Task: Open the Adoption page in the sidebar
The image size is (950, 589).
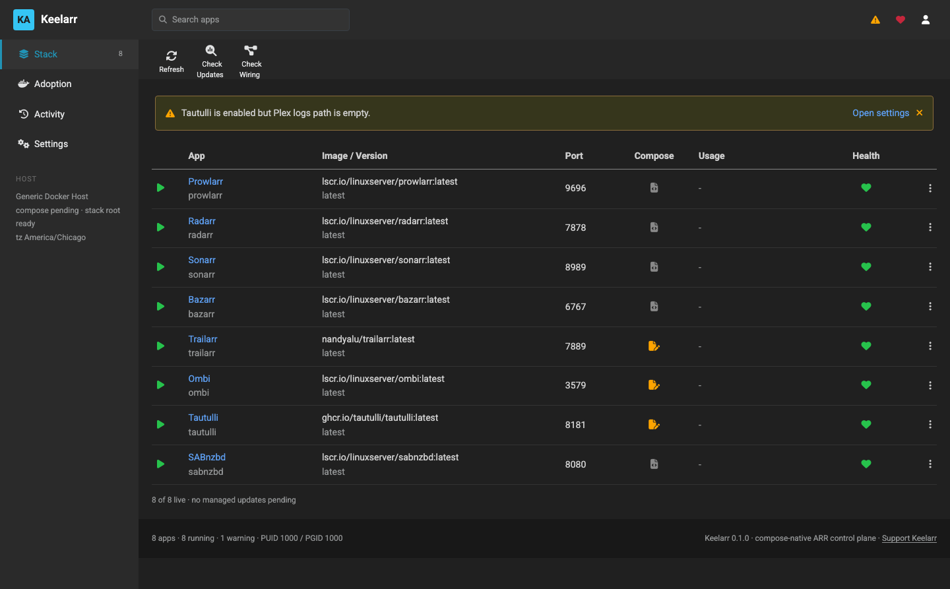Action: pyautogui.click(x=69, y=84)
